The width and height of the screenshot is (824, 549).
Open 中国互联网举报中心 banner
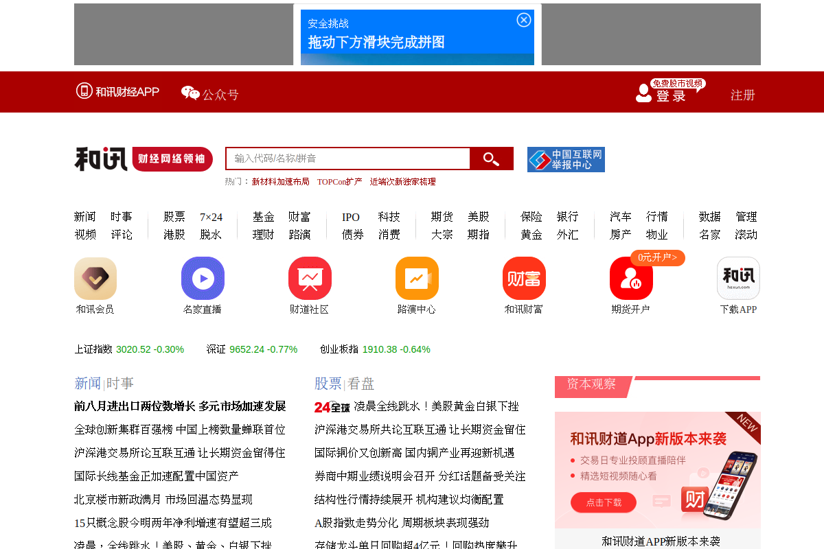(x=566, y=159)
